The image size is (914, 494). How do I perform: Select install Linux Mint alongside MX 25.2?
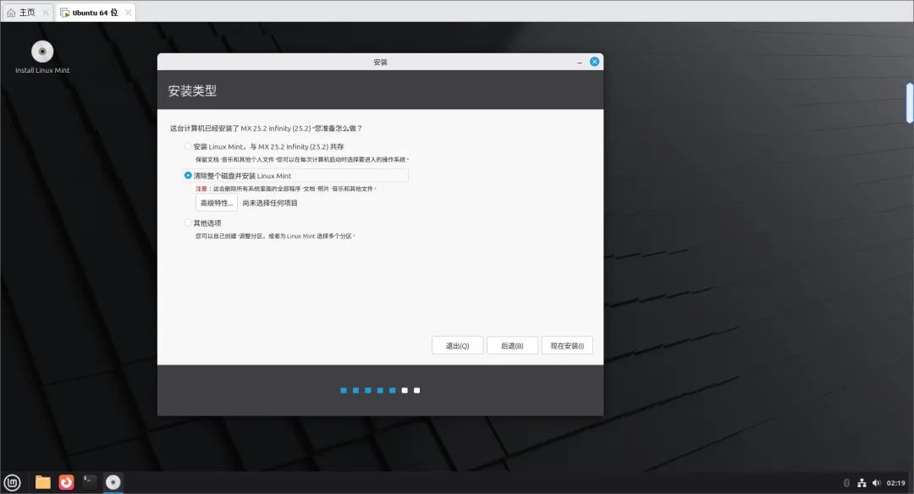(x=188, y=147)
